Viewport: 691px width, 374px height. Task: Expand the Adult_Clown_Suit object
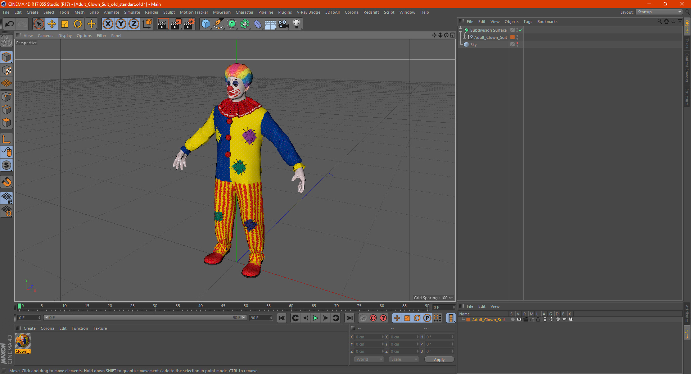pyautogui.click(x=464, y=37)
